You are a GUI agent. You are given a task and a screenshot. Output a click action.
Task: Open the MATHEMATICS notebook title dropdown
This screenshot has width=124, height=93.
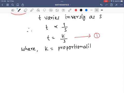(x=63, y=5)
